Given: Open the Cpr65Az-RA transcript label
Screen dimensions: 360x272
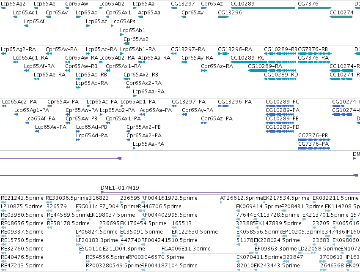Looking at the screenshot, I should 217,66.
